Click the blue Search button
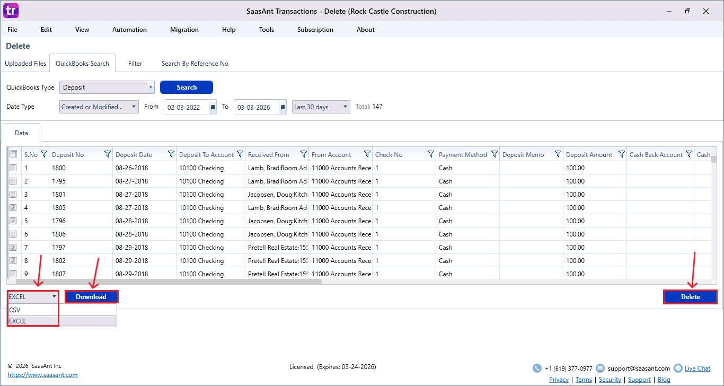Screen dimensions: 724x386 click(187, 87)
